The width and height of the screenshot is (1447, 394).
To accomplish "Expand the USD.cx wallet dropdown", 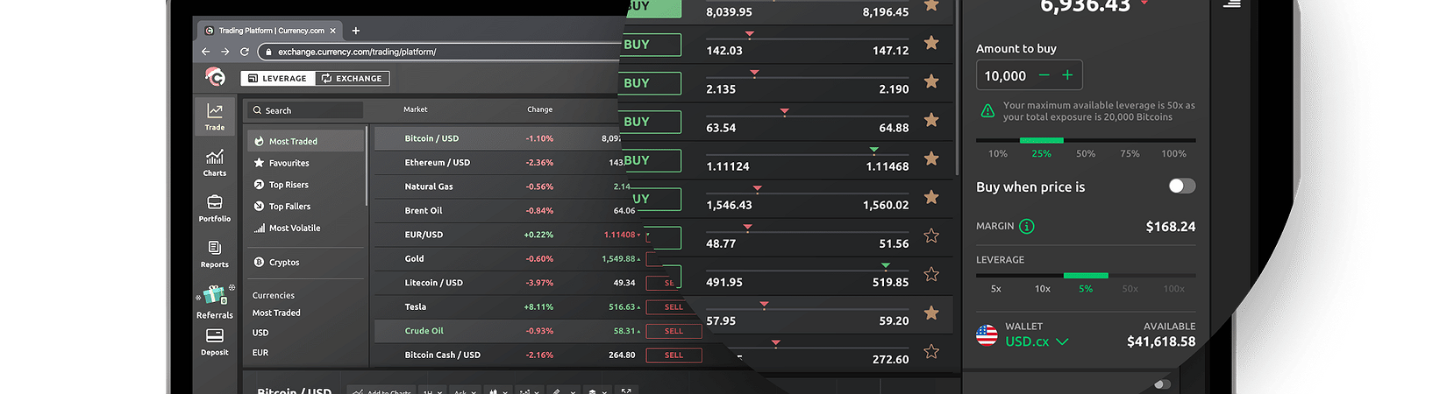I will (x=1062, y=341).
